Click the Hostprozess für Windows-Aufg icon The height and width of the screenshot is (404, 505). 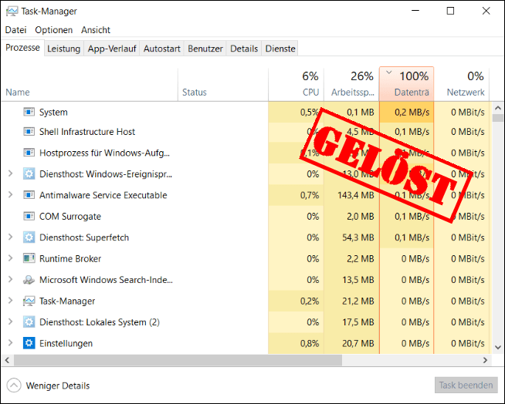[x=29, y=153]
